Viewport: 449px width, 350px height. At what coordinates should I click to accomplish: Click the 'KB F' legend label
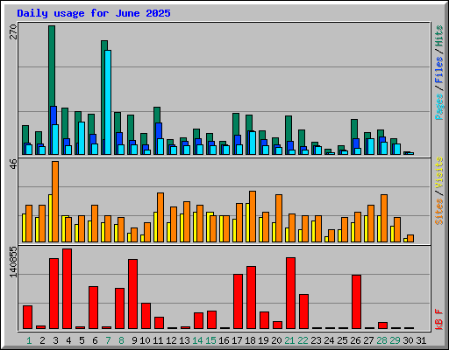pos(438,319)
